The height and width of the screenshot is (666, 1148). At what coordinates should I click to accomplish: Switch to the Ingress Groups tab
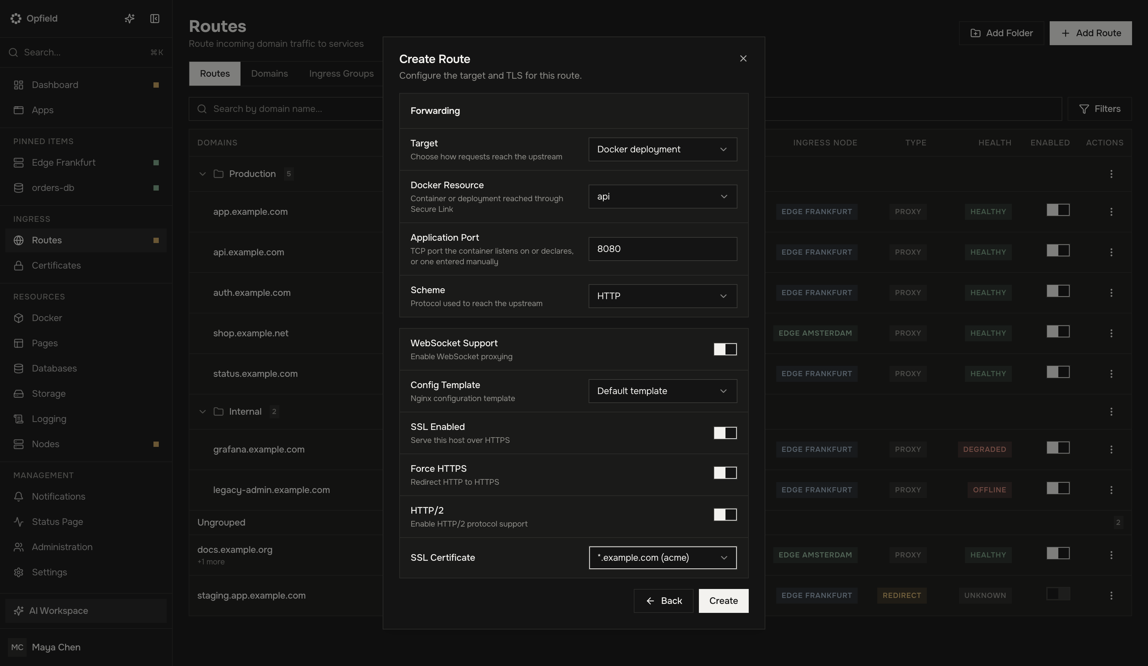(341, 74)
